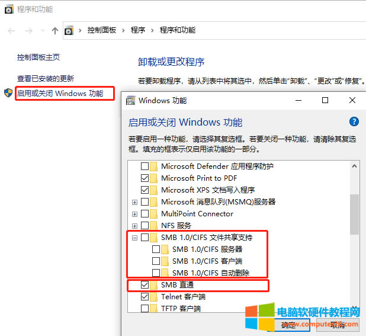Click folder icon of TFTP 客户端
Screen dimensions: 366x336
[153, 309]
